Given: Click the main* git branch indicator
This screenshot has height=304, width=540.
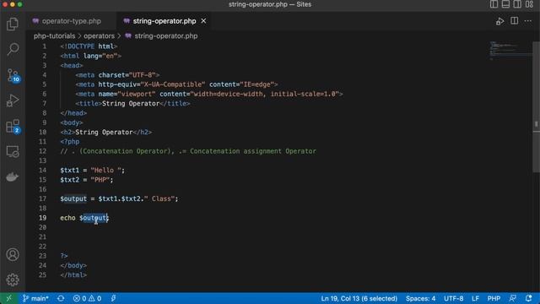Looking at the screenshot, I should (35, 298).
